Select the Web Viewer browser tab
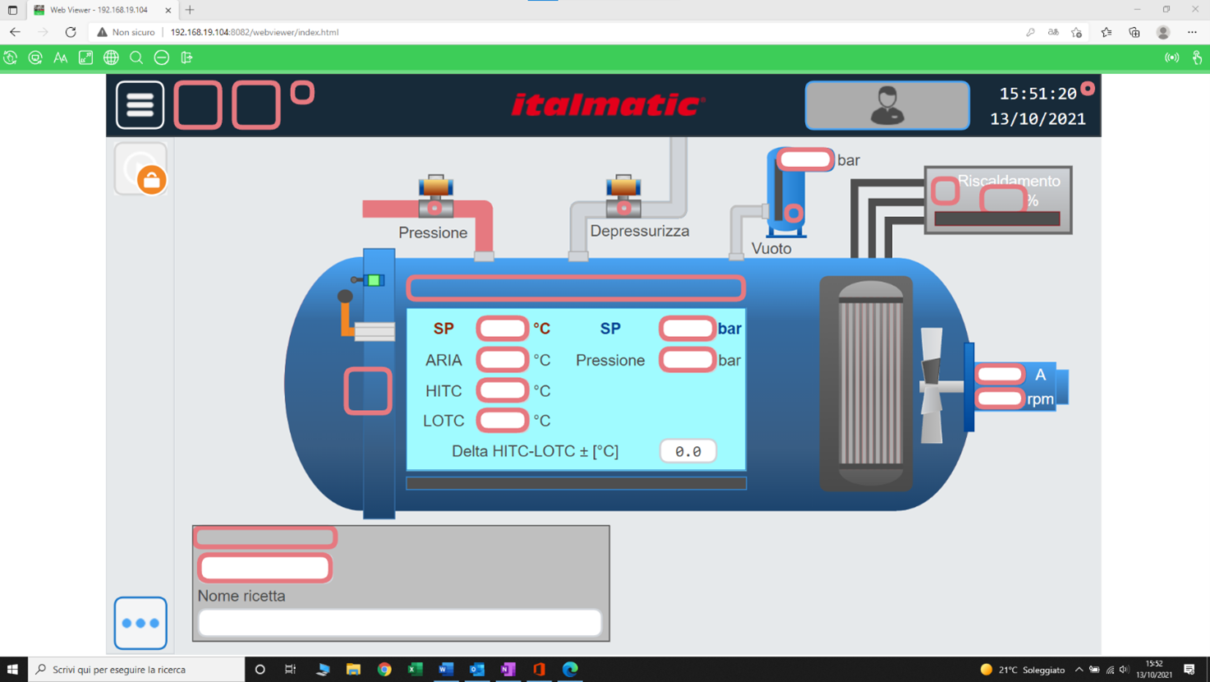 tap(99, 10)
